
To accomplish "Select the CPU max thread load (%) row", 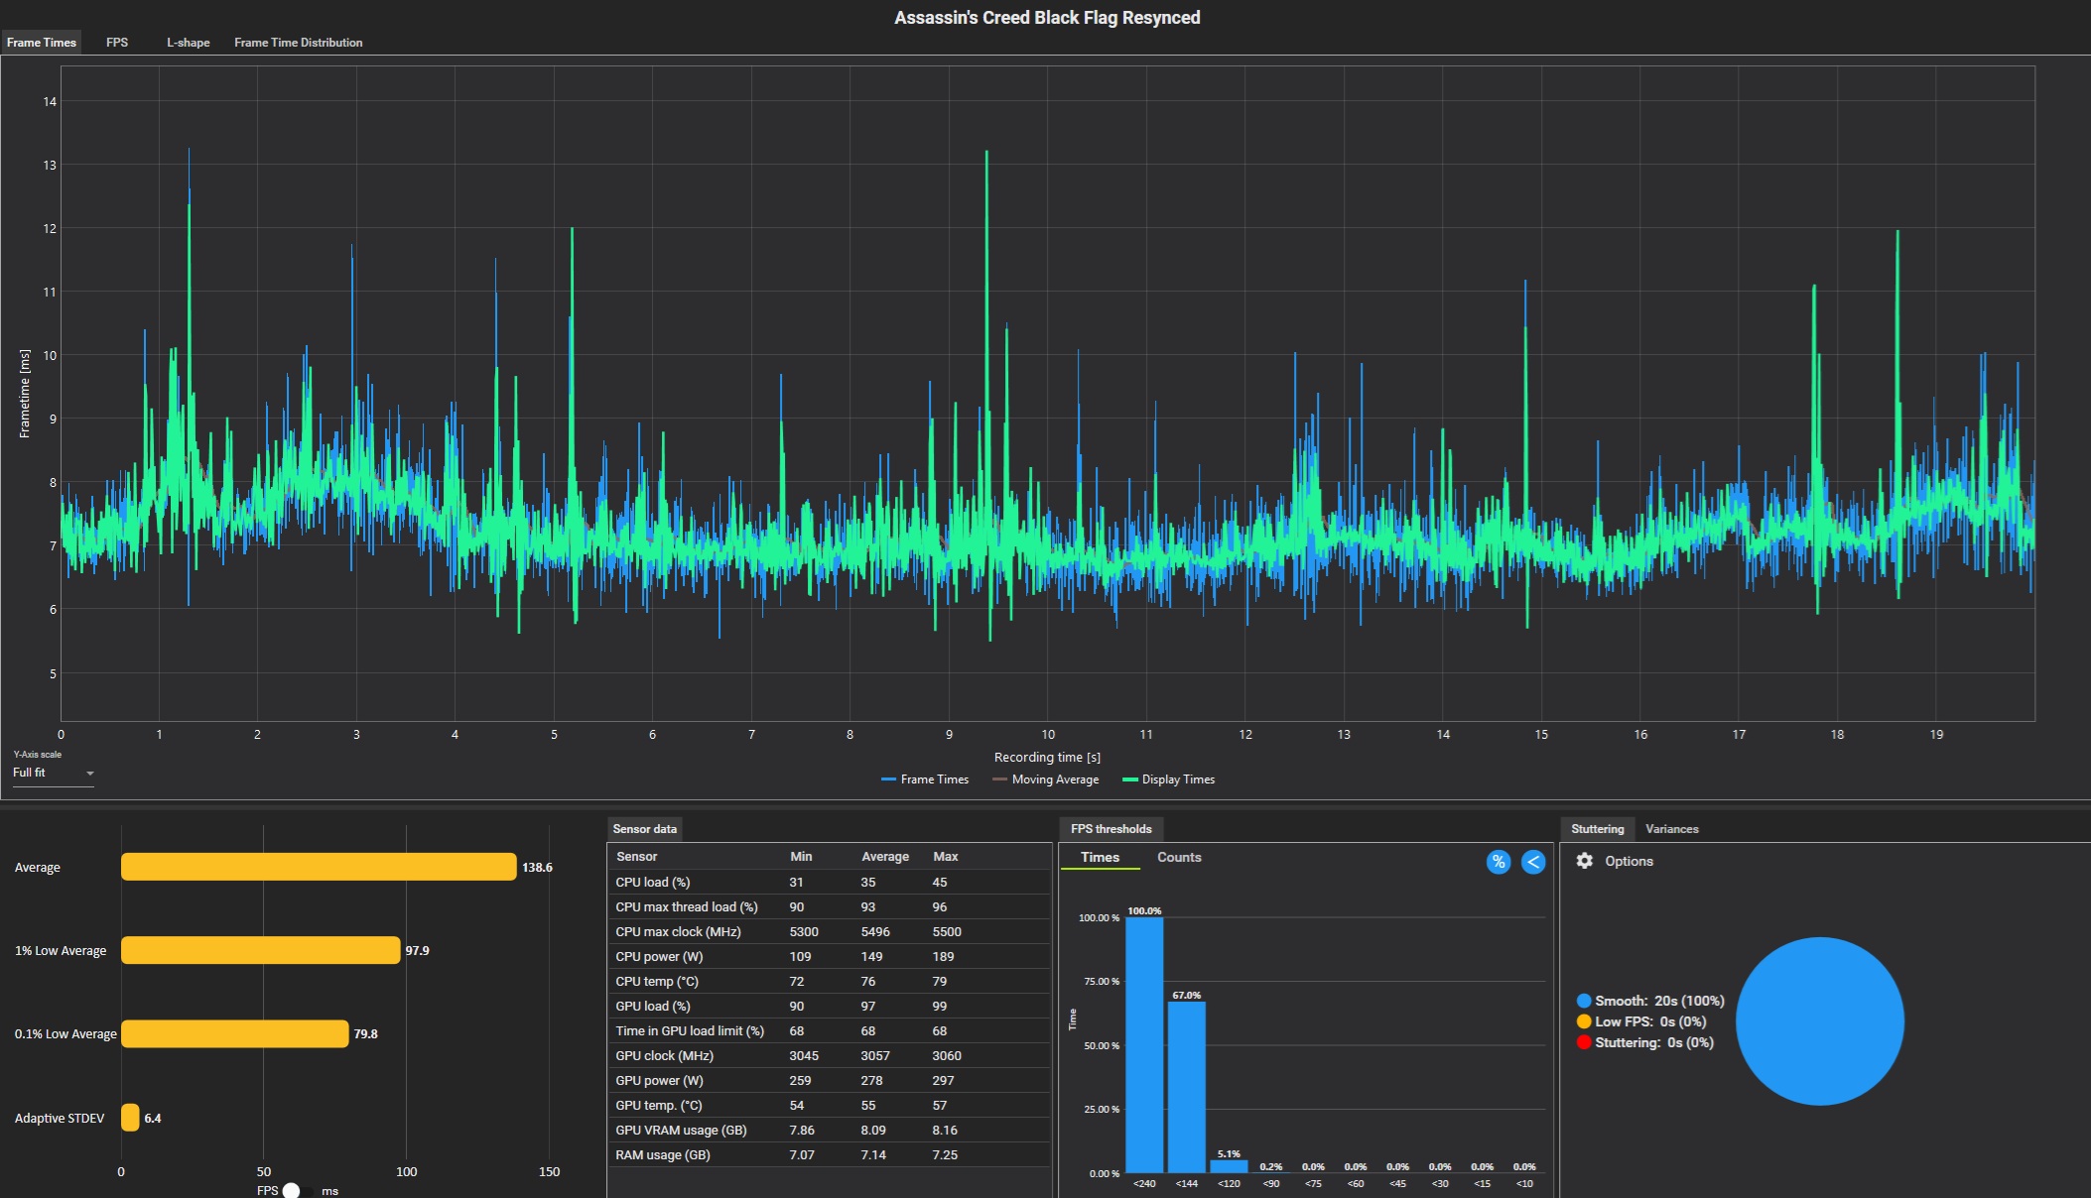I will [829, 907].
